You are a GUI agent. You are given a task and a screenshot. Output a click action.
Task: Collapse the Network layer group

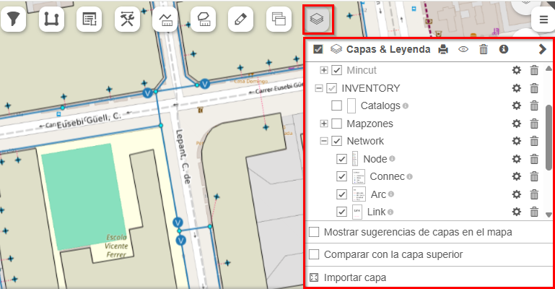pyautogui.click(x=323, y=142)
